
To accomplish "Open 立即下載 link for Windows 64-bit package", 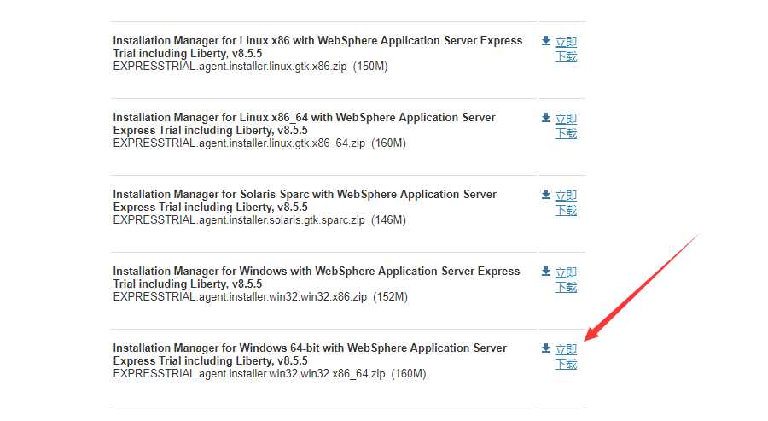I will (x=566, y=356).
